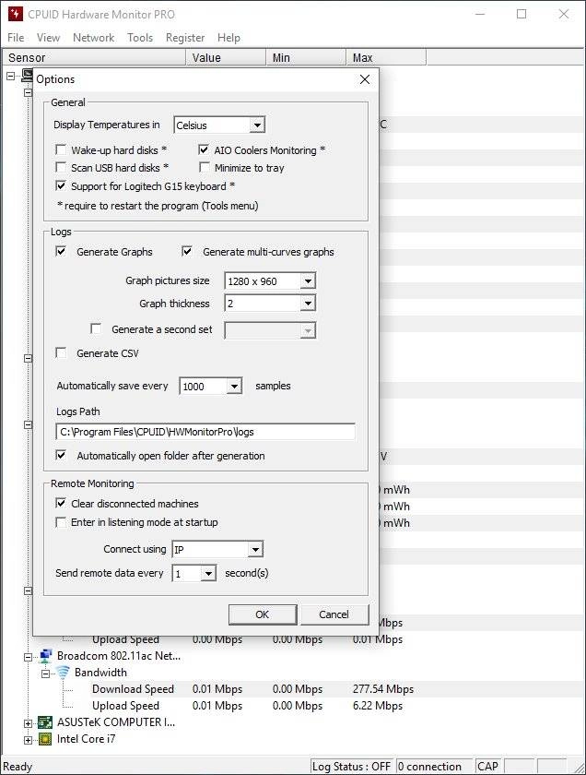Enable Generate a second set checkbox

(x=96, y=328)
